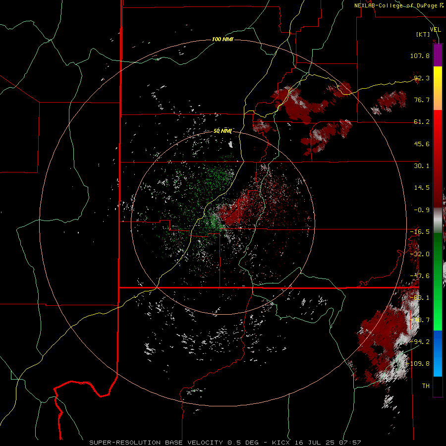Screen dimensions: 446x446
Task: Click the -78.7 velocity scale value
Action: pos(420,320)
